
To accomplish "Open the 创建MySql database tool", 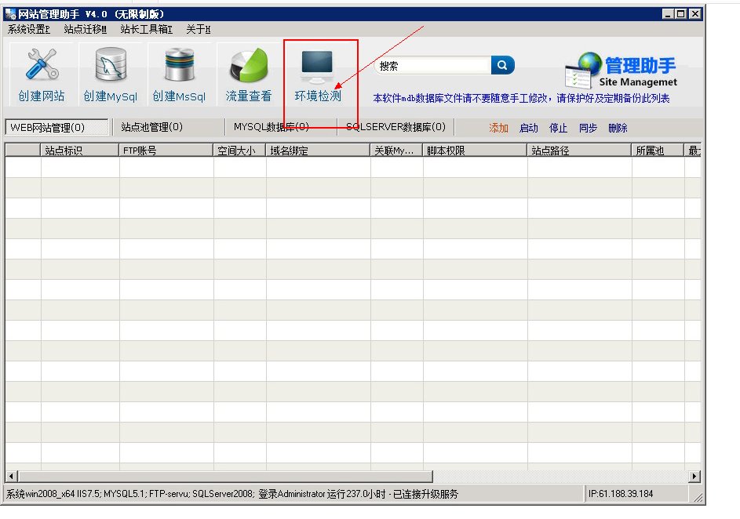I will (111, 66).
